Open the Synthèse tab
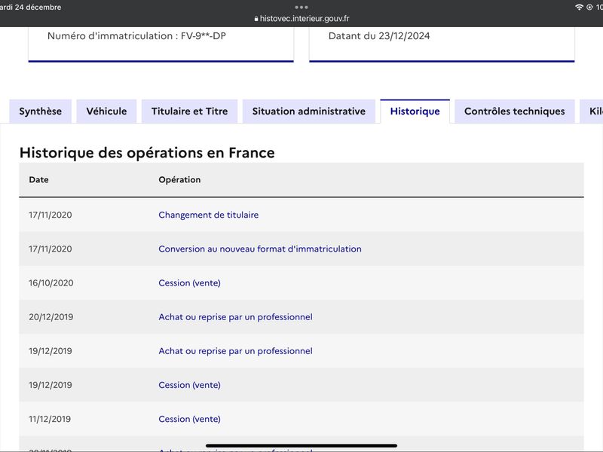The width and height of the screenshot is (603, 452). click(41, 111)
